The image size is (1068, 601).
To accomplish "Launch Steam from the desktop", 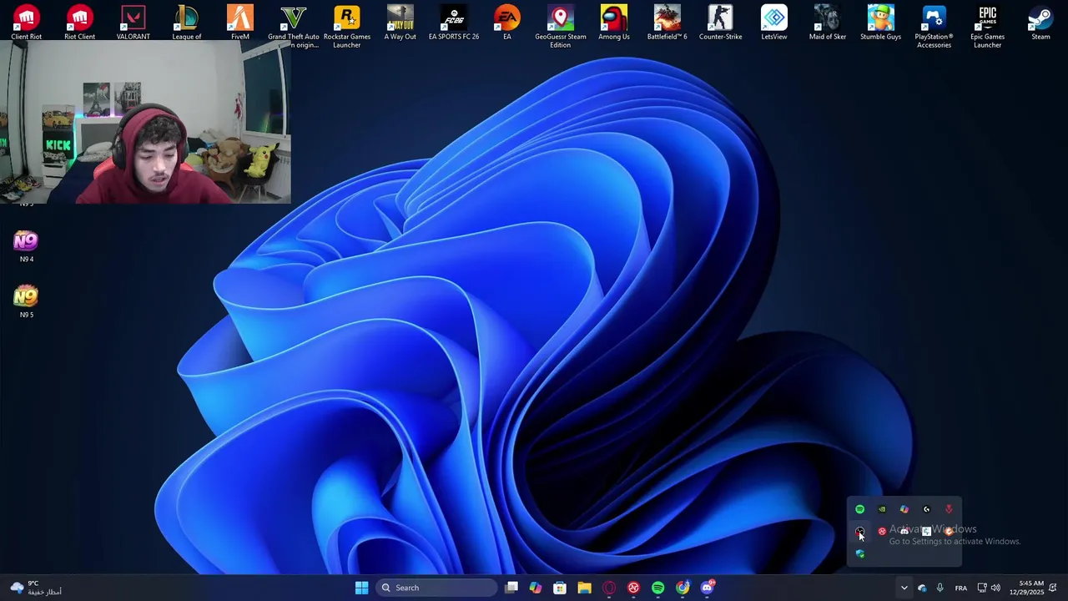I will click(1041, 23).
